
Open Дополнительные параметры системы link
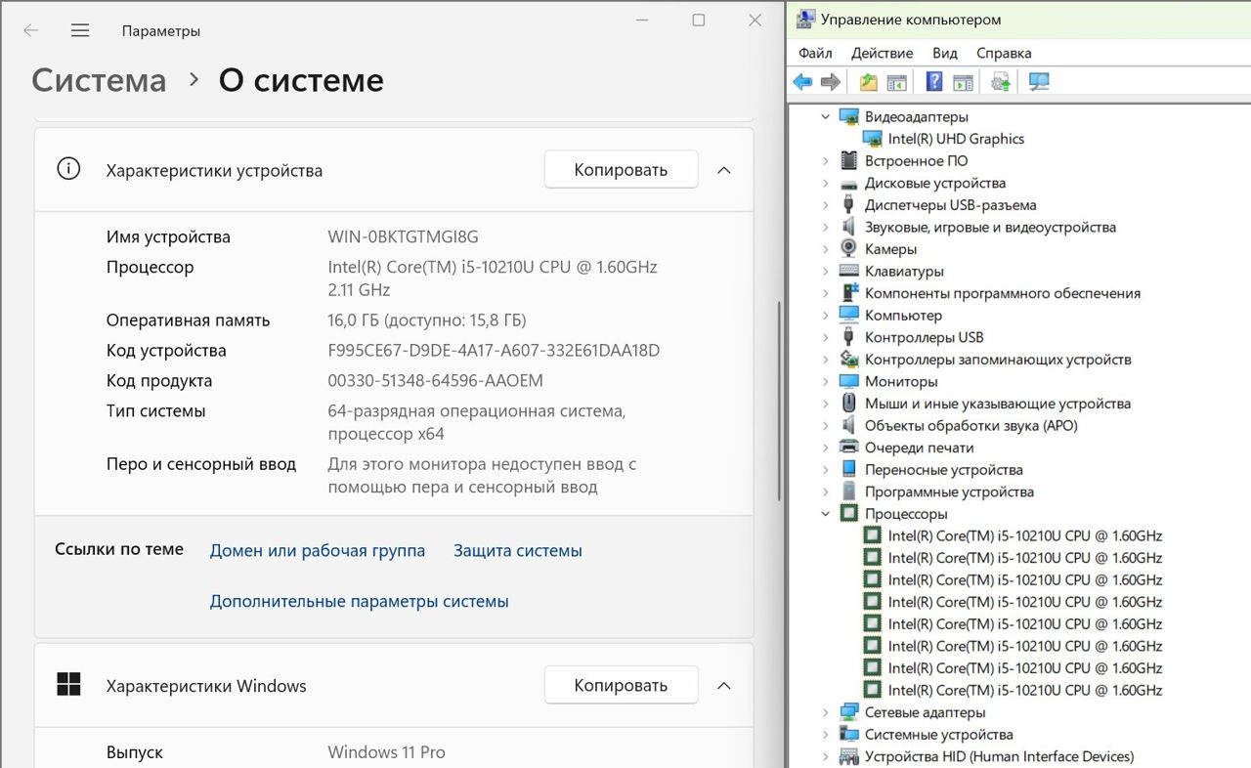[x=360, y=602]
